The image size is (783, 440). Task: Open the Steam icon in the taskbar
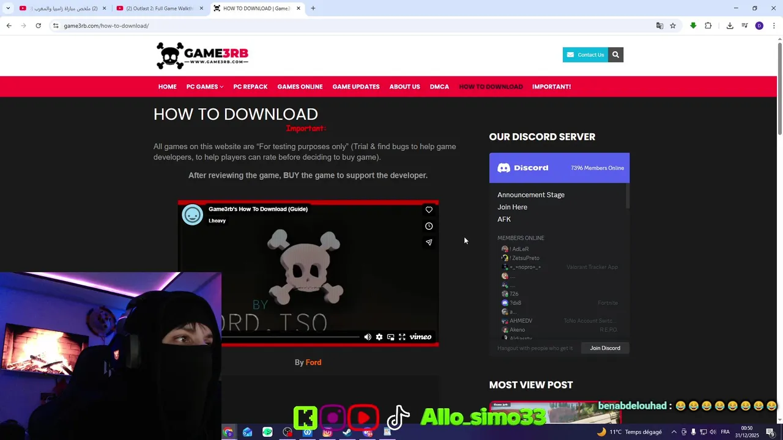click(x=347, y=432)
